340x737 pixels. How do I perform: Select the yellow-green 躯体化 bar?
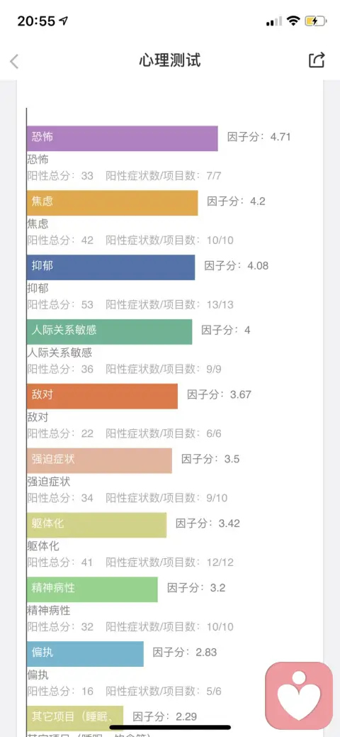click(97, 524)
